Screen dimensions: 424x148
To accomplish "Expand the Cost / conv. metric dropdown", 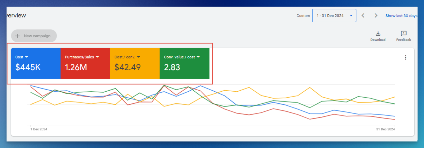I will (x=138, y=57).
